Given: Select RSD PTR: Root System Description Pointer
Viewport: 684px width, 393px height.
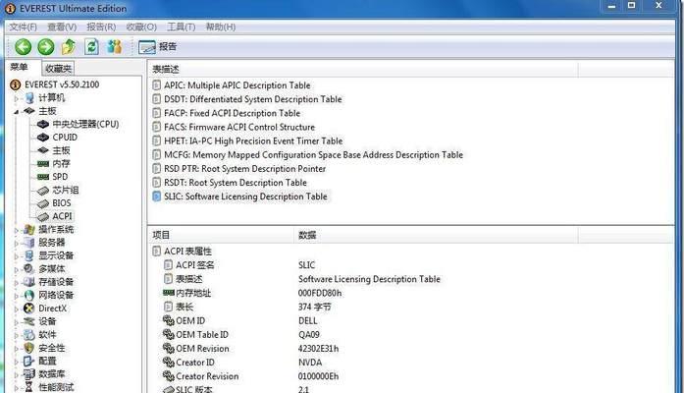Looking at the screenshot, I should click(x=244, y=169).
